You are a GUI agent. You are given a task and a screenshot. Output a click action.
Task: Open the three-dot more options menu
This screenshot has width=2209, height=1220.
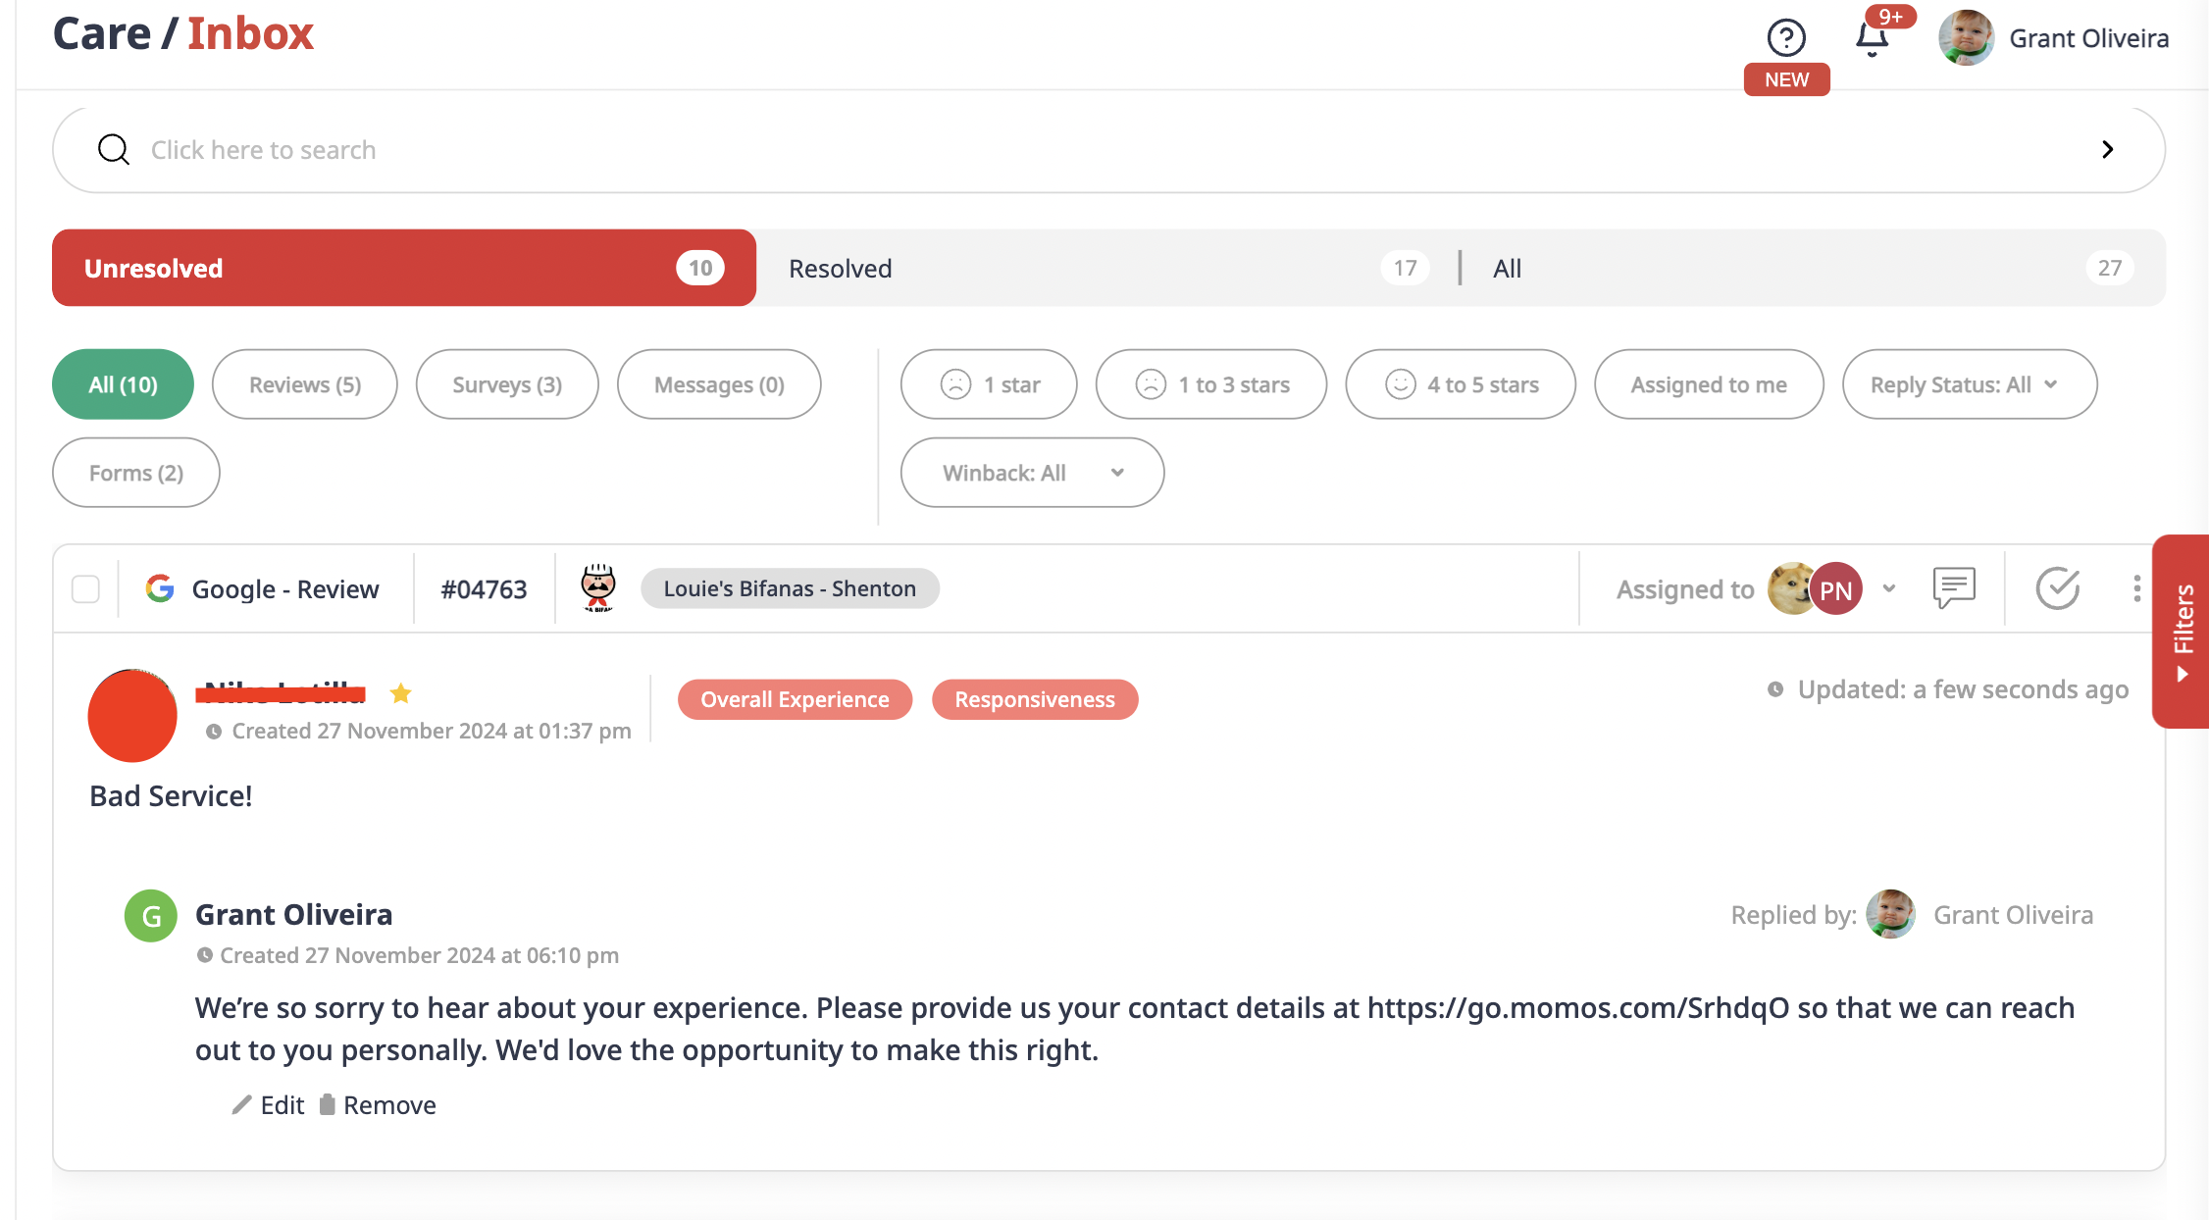click(x=2136, y=588)
